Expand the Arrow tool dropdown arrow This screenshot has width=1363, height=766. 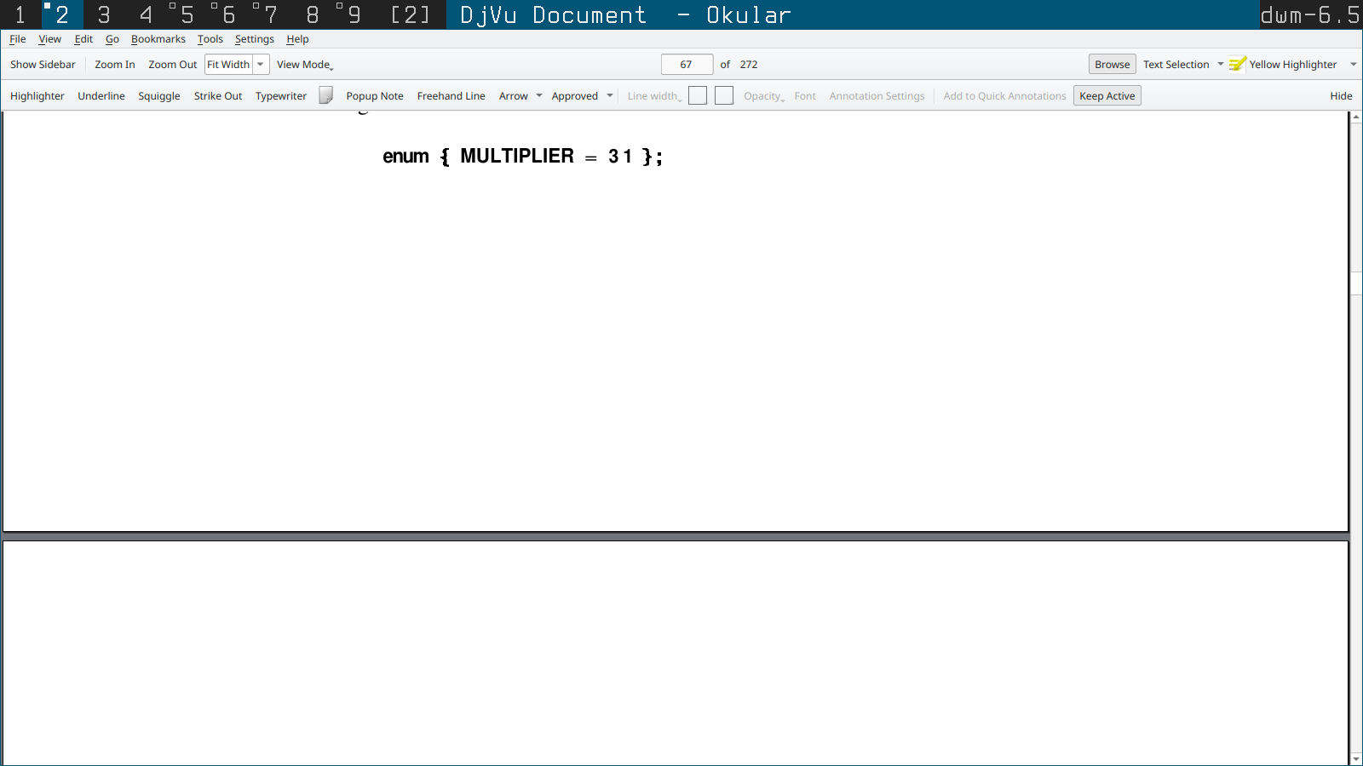click(x=539, y=96)
